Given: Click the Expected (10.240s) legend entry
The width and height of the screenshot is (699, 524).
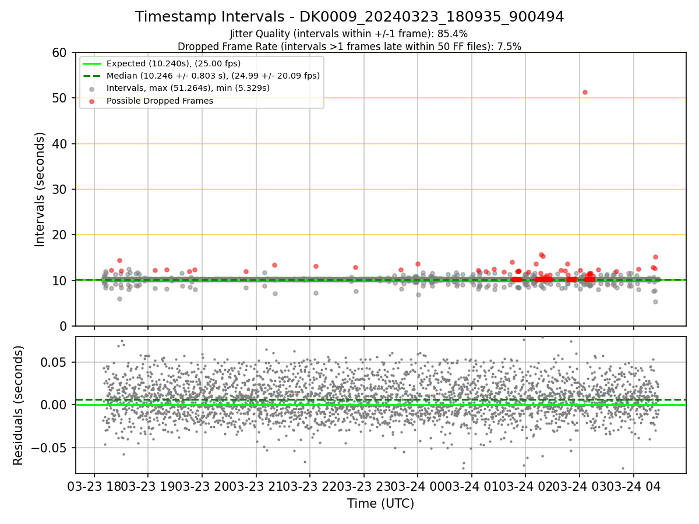Looking at the screenshot, I should pos(174,63).
